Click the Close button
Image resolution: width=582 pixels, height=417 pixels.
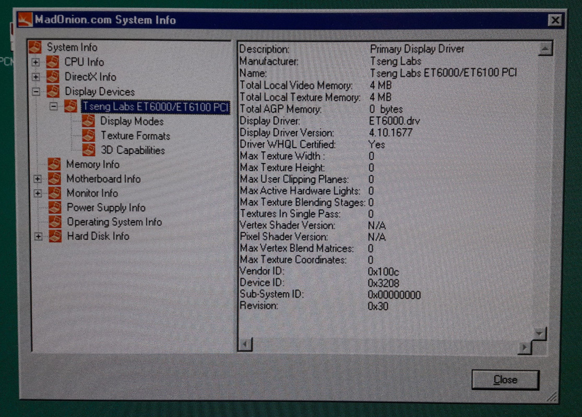pos(505,379)
